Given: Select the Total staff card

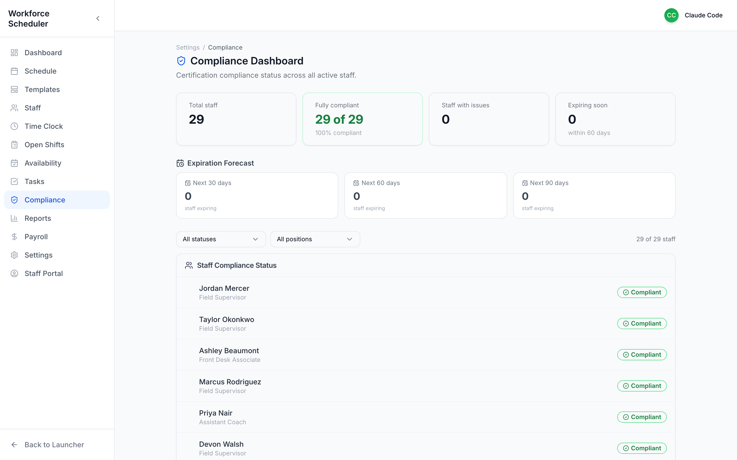Looking at the screenshot, I should point(236,119).
